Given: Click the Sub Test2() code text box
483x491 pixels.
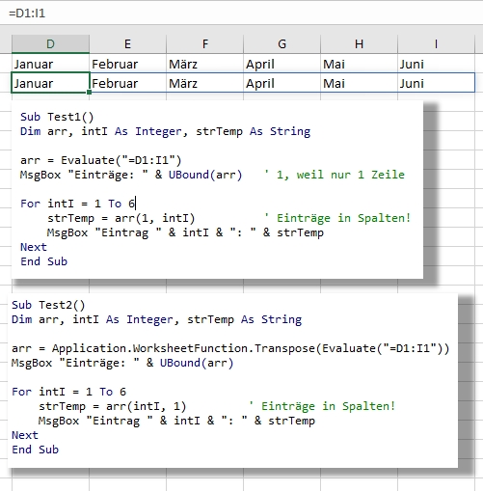Looking at the screenshot, I should tap(232, 380).
